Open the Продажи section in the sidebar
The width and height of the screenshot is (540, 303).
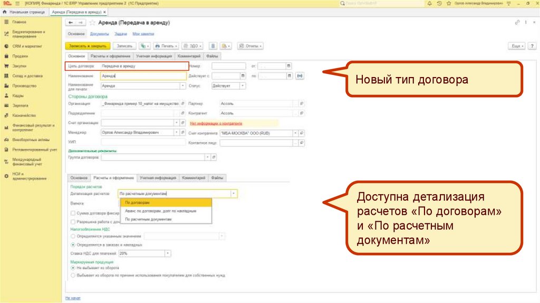point(20,56)
